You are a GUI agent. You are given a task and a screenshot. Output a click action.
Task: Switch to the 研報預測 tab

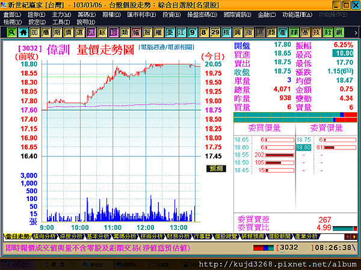pos(253,236)
